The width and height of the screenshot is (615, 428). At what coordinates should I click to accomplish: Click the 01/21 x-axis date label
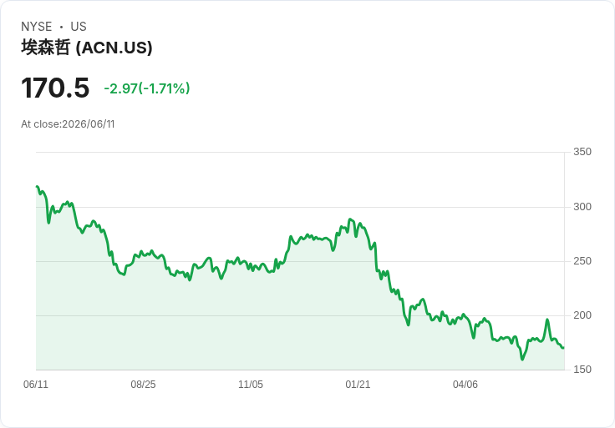(358, 385)
